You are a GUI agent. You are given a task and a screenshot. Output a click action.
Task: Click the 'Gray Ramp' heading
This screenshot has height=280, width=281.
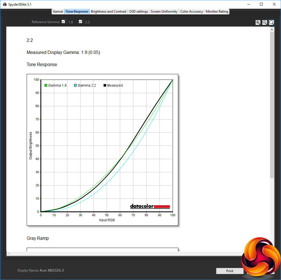(38, 238)
